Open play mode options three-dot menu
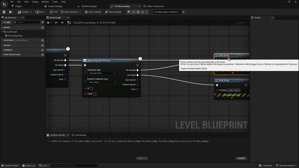The width and height of the screenshot is (299, 168). [x=147, y=12]
